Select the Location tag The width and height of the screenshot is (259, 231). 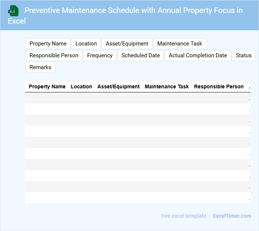tap(86, 44)
